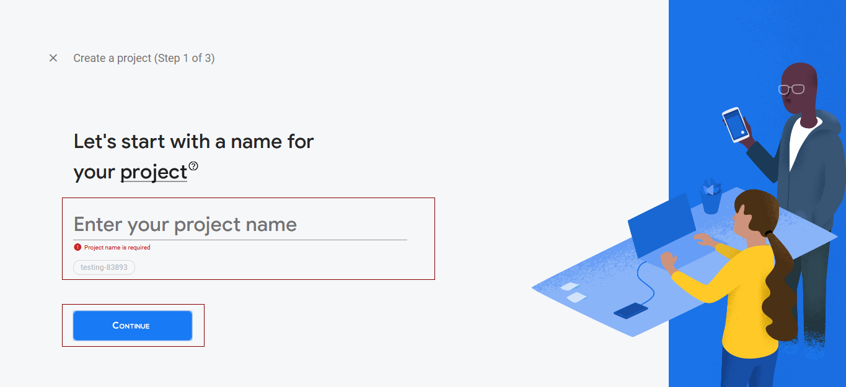Focus the project name input field
846x387 pixels.
(240, 224)
